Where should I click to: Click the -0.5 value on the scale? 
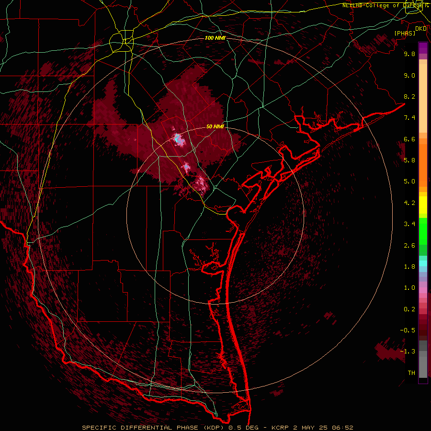408,330
